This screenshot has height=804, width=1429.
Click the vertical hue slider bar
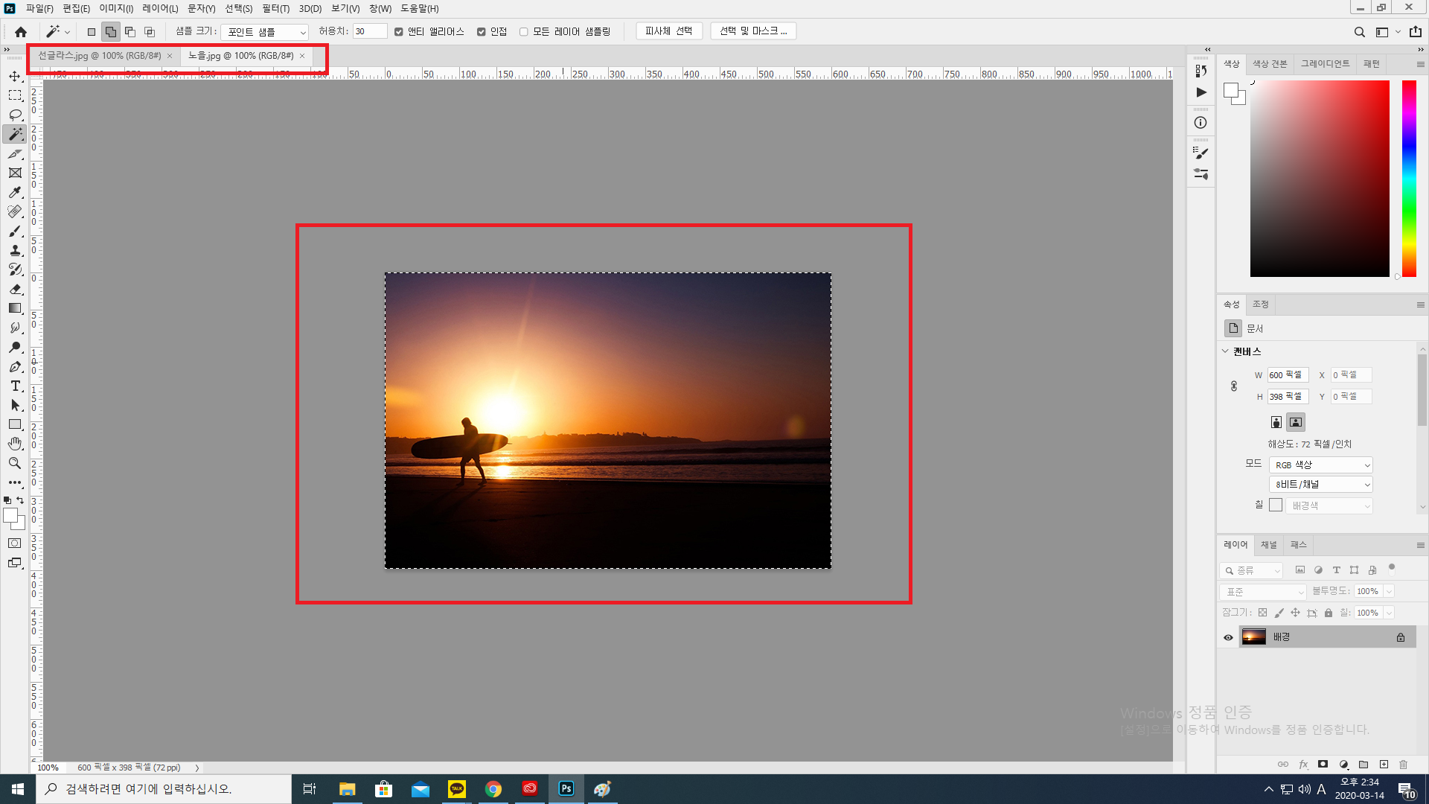pyautogui.click(x=1409, y=179)
